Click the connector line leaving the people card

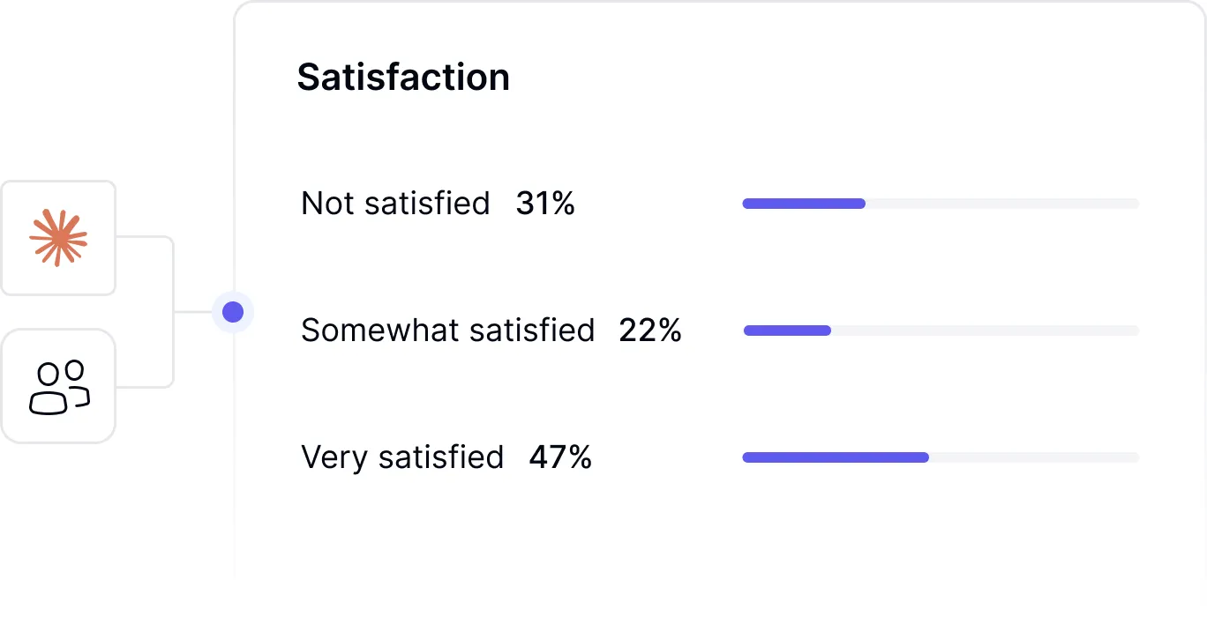click(x=141, y=387)
